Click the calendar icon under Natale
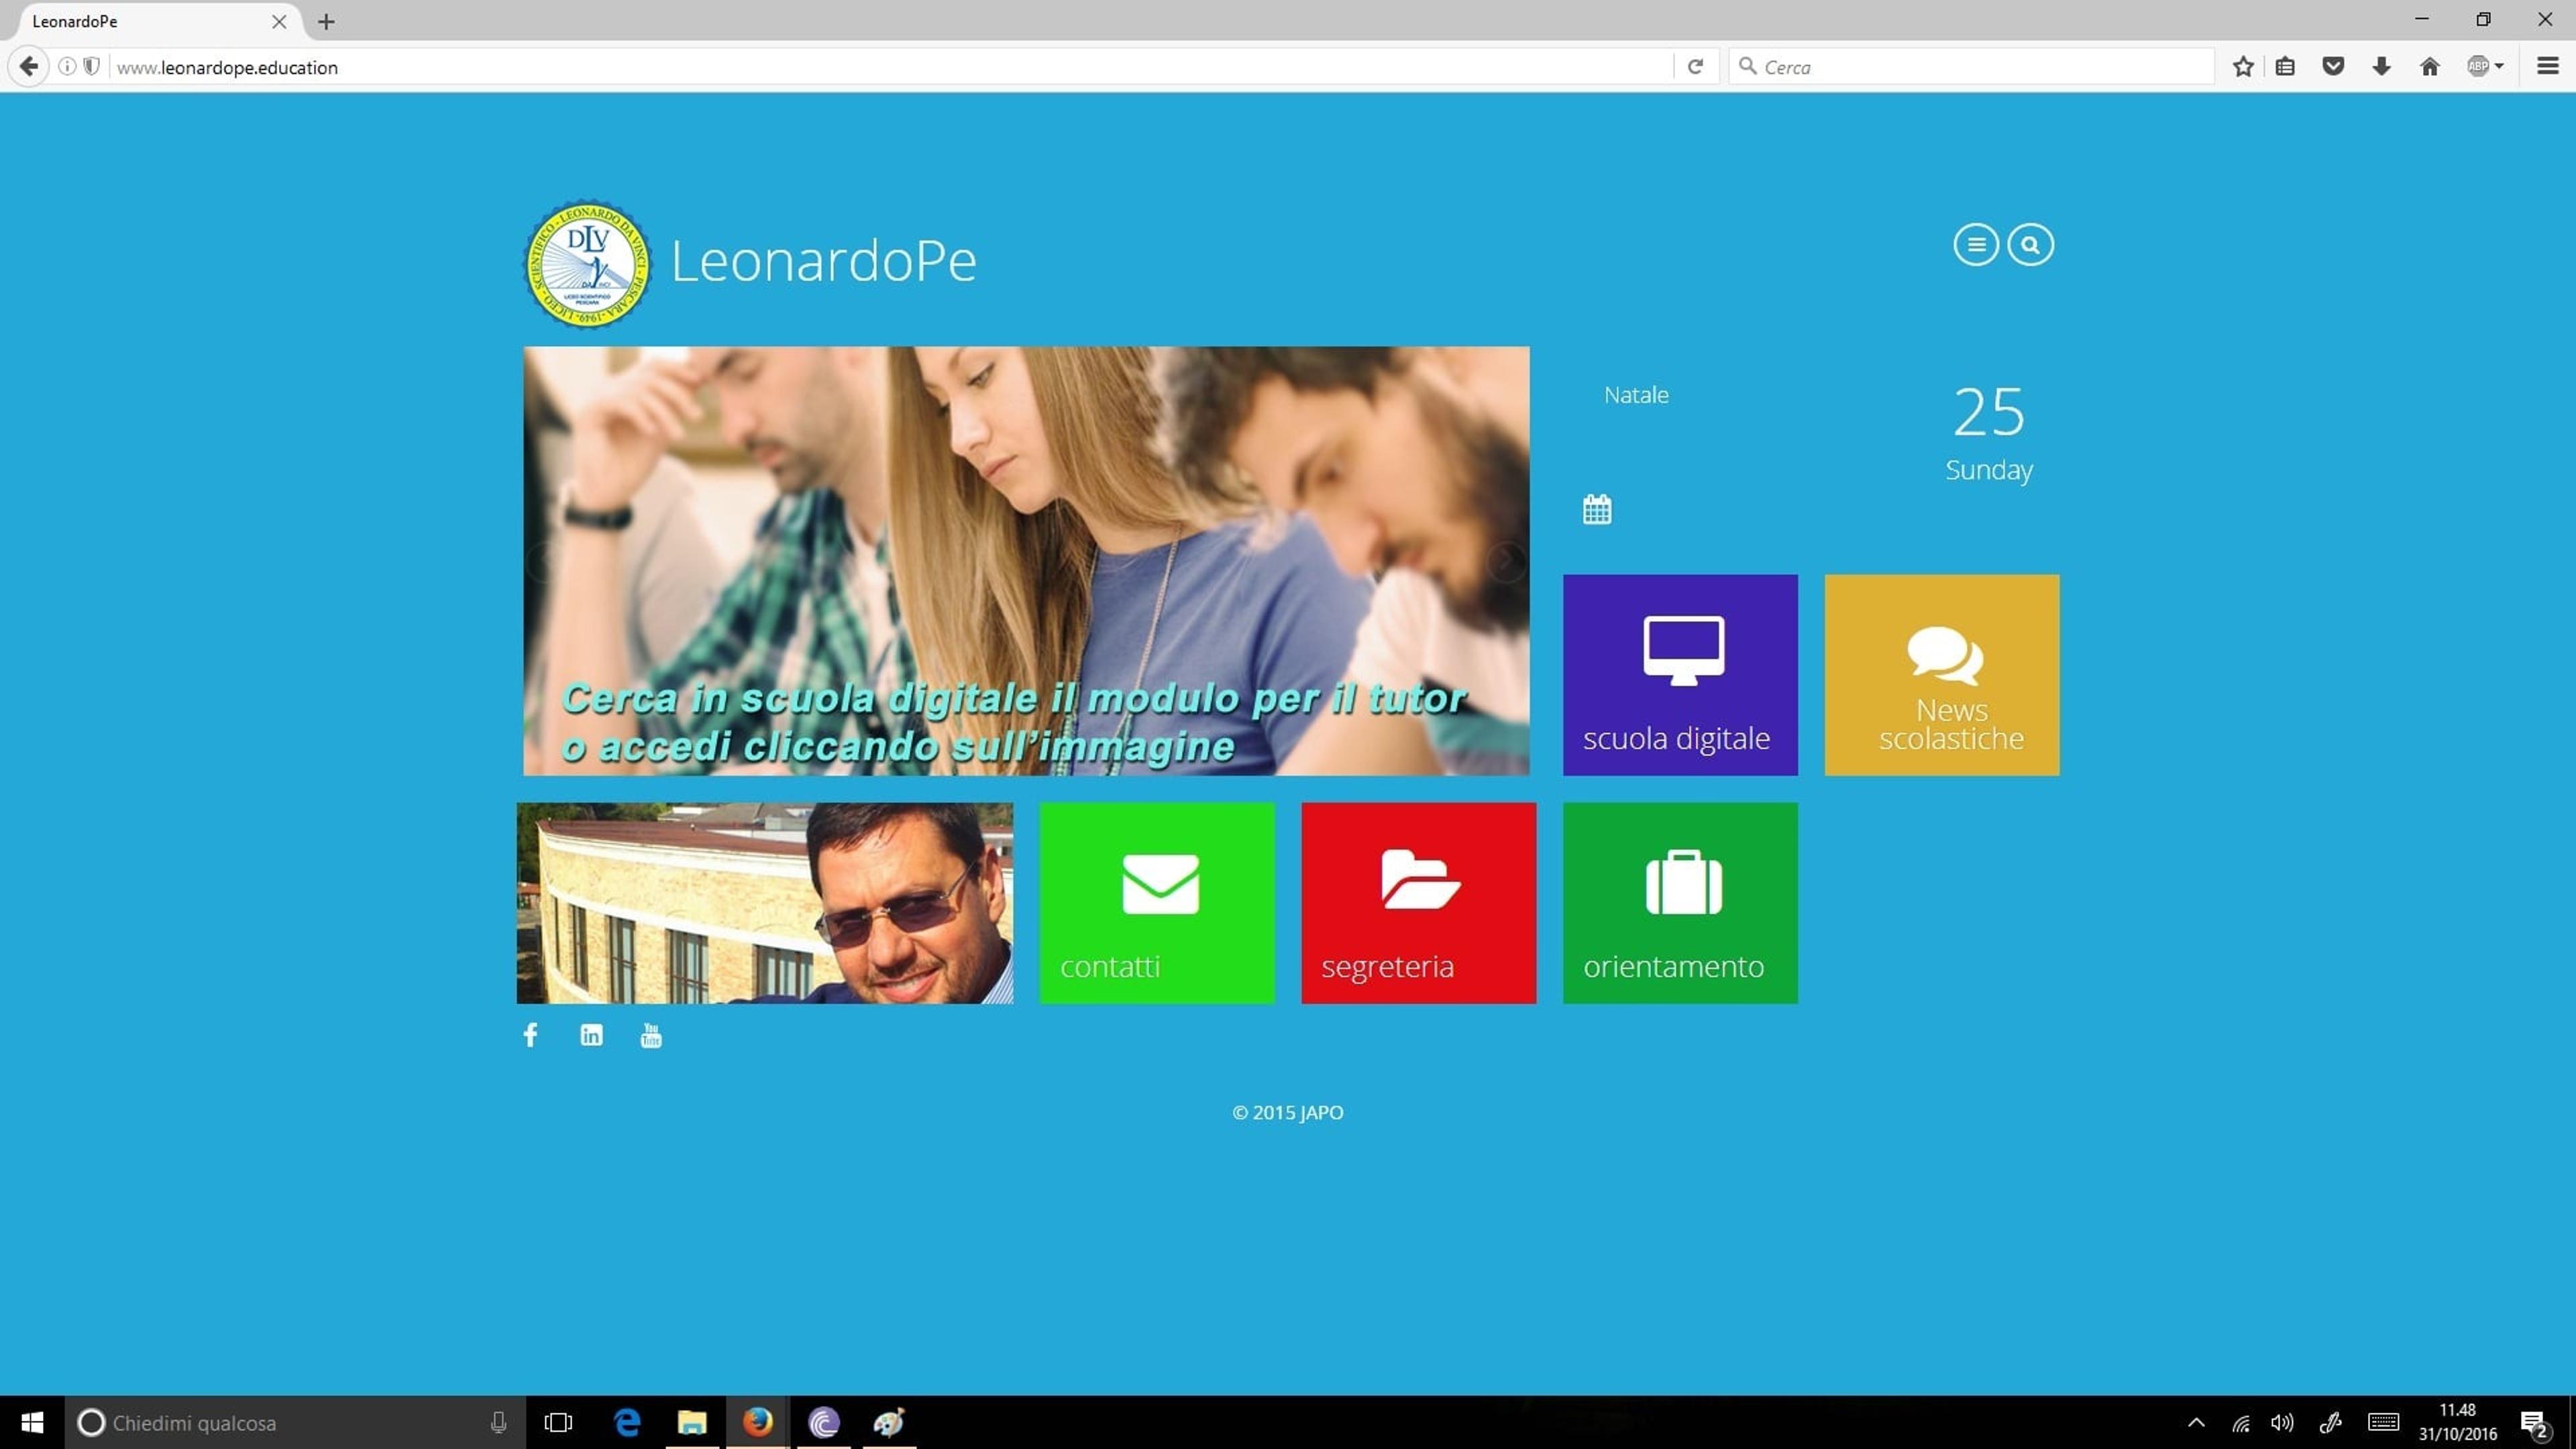This screenshot has height=1449, width=2576. tap(1597, 509)
